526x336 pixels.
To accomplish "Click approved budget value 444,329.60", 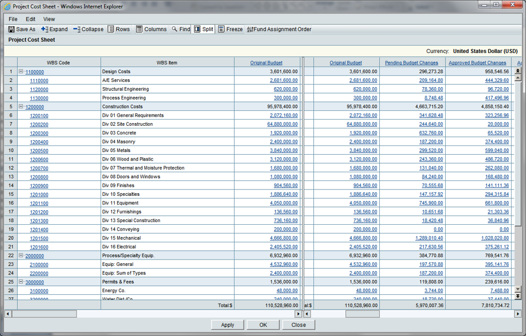I will [x=497, y=80].
